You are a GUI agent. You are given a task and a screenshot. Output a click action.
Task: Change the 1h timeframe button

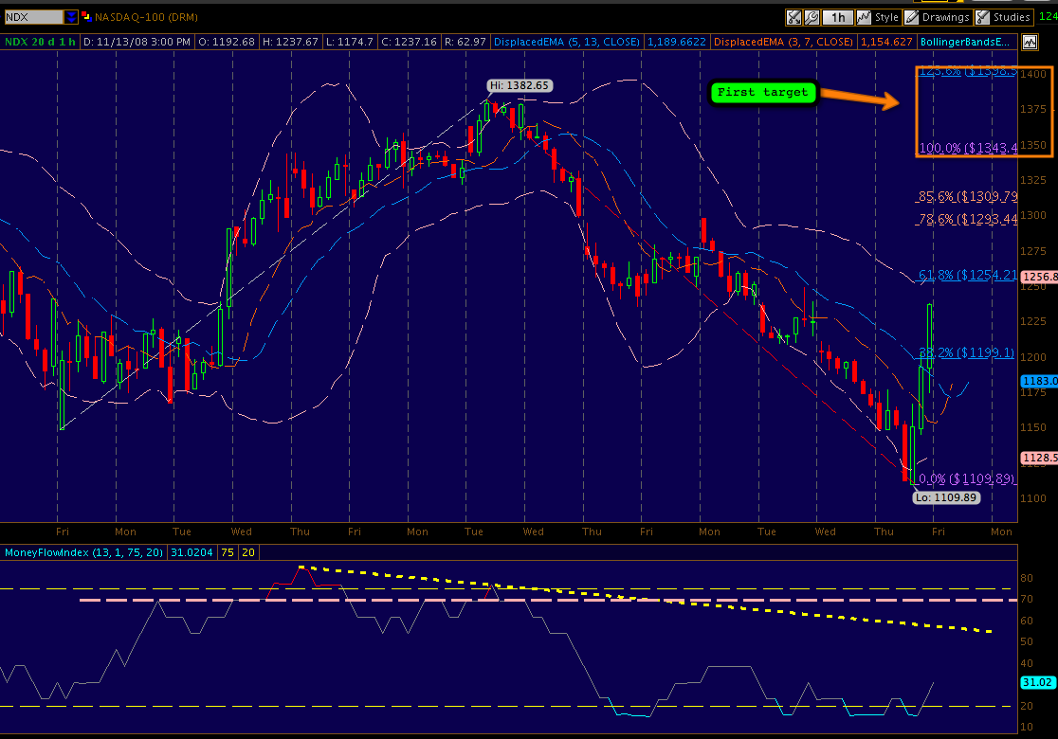click(x=838, y=17)
